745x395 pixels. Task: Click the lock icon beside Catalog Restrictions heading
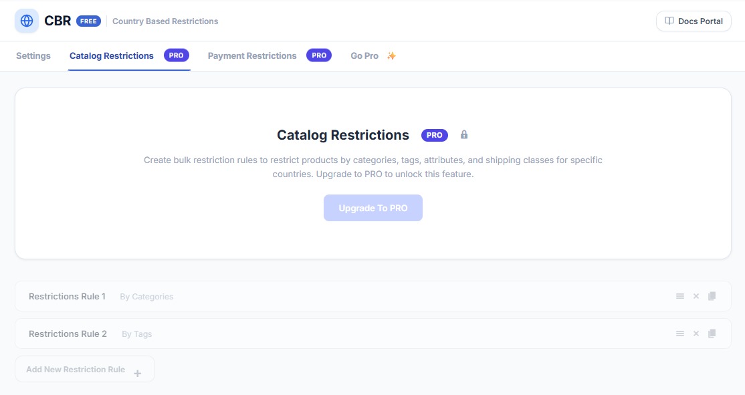pos(464,135)
